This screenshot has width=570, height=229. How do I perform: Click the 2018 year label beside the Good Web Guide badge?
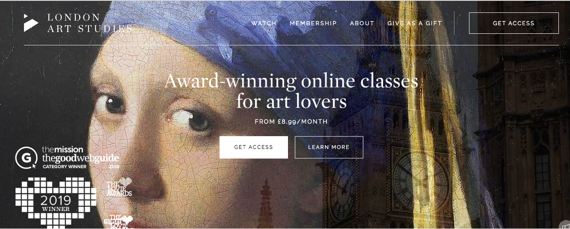114,167
